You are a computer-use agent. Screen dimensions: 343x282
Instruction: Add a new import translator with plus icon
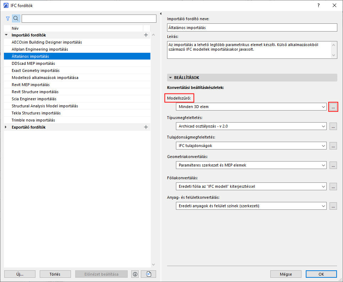(146, 35)
